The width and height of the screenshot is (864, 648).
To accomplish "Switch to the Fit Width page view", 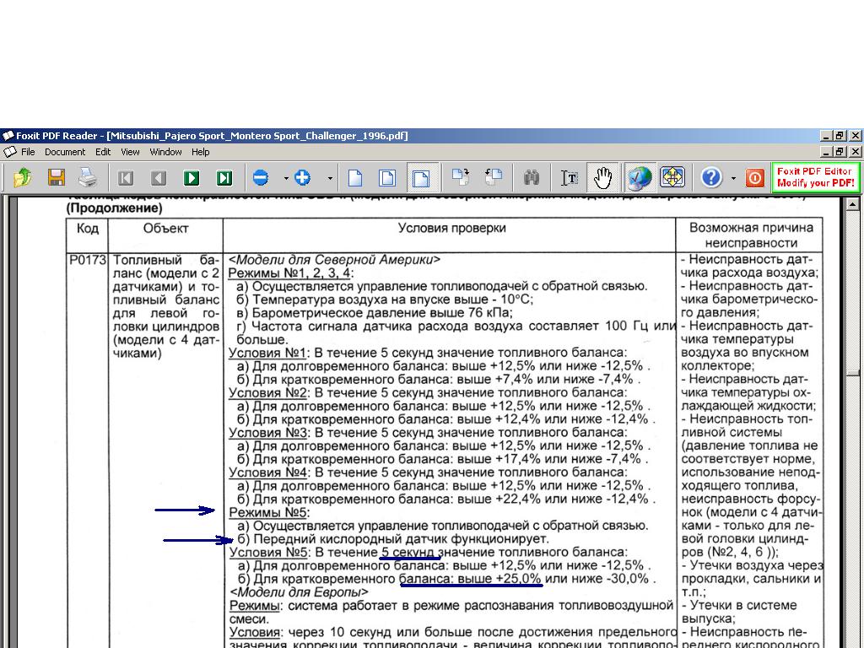I will 420,178.
